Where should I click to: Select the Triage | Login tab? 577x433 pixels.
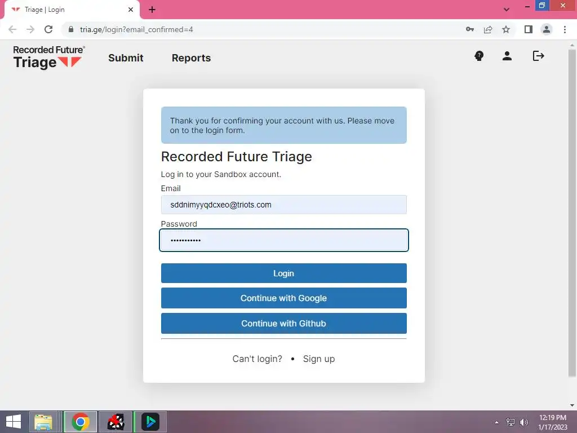(72, 10)
